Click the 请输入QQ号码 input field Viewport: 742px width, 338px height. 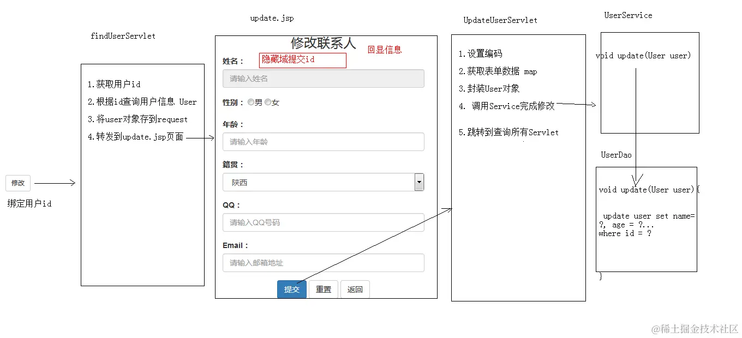(324, 222)
